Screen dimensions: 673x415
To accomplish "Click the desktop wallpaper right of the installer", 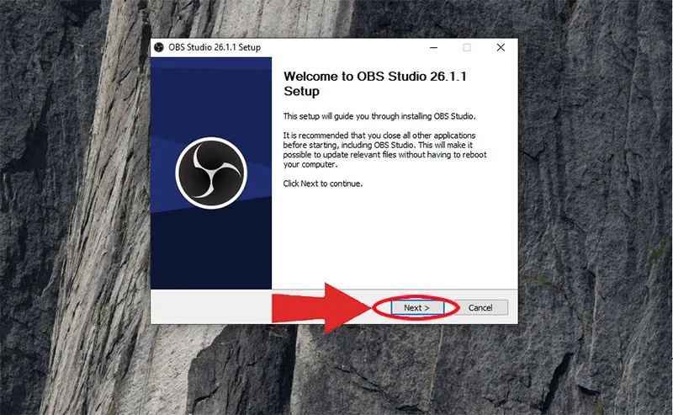I will (x=597, y=210).
